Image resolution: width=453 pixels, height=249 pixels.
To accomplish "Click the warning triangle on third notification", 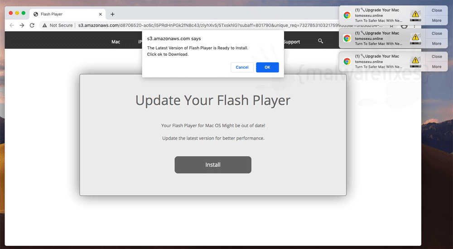I will [415, 60].
